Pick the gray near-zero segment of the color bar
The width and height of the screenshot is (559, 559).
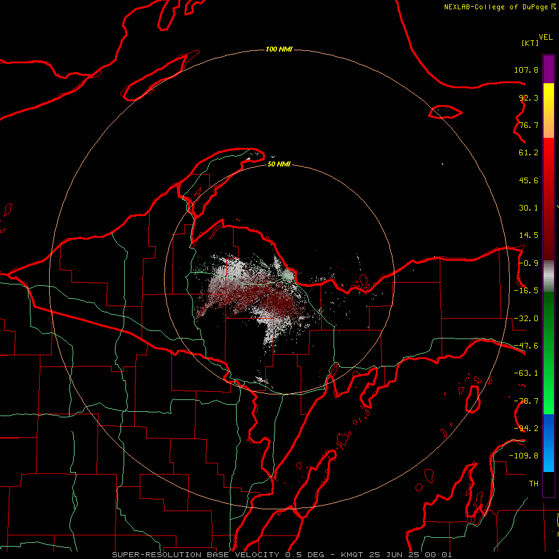tap(548, 276)
